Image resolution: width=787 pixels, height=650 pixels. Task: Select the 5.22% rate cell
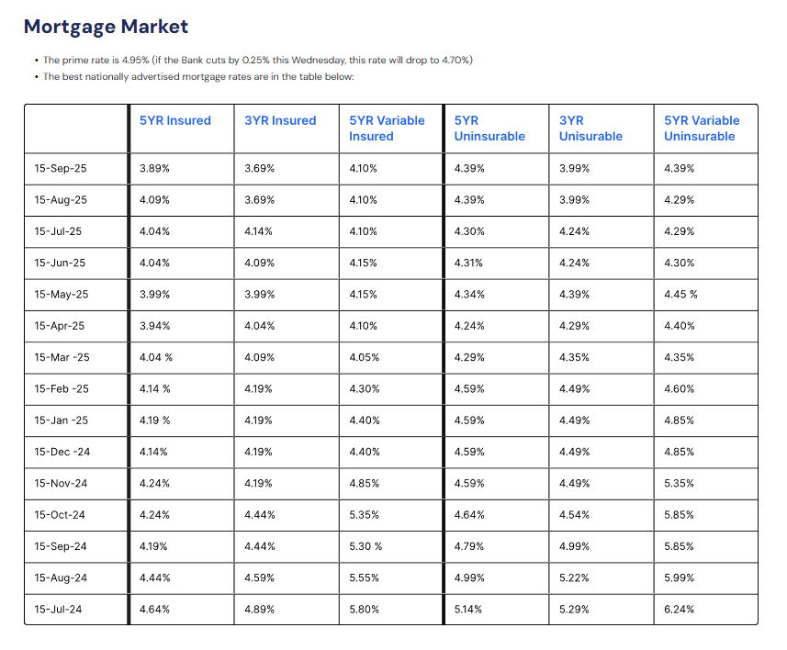point(574,577)
